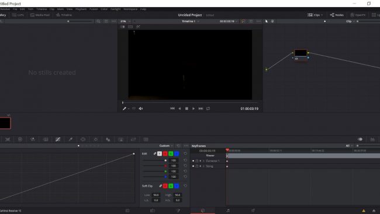Open the keyframes All filter dropdown
Image resolution: width=380 pixels, height=214 pixels.
pyautogui.click(x=349, y=146)
